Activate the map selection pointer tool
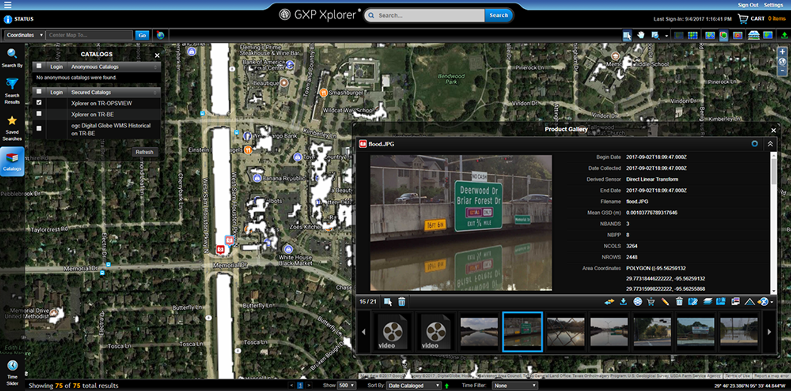The height and width of the screenshot is (391, 791). coord(627,35)
